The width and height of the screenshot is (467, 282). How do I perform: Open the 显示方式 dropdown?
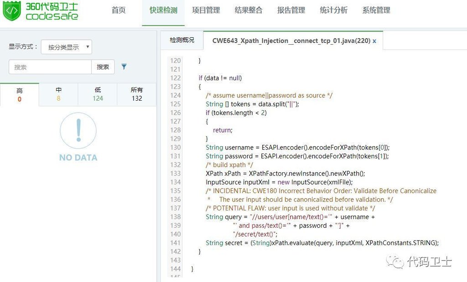[x=67, y=47]
